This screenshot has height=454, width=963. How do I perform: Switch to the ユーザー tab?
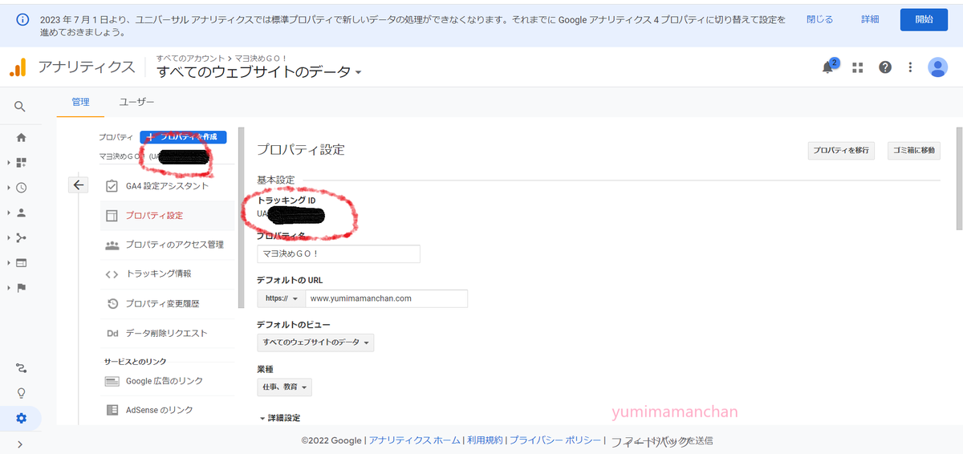137,102
